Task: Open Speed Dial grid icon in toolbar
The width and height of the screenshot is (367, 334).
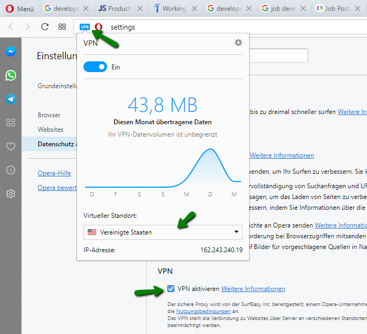Action: pyautogui.click(x=62, y=27)
